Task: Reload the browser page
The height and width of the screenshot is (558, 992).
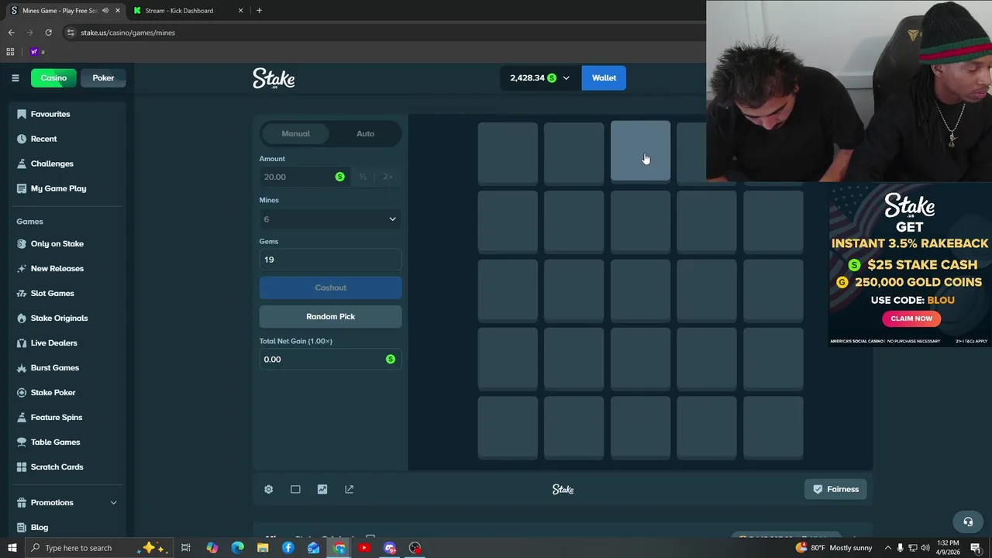Action: (48, 33)
